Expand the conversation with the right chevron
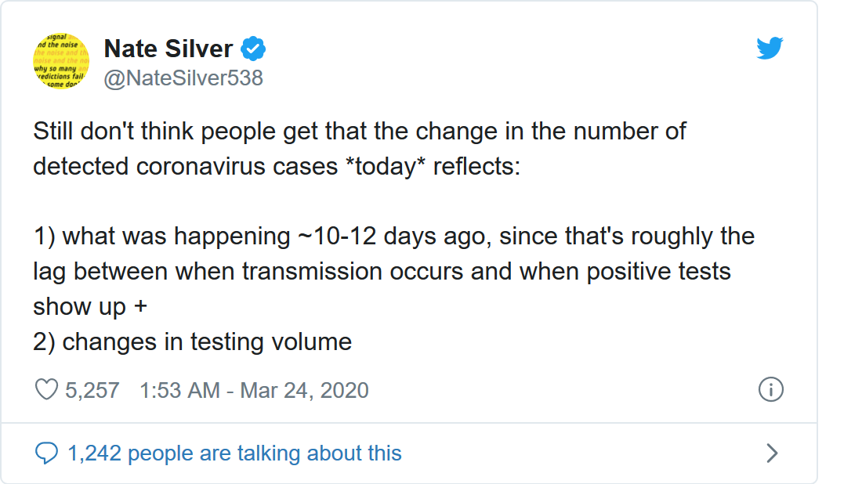862x484 pixels. [772, 453]
